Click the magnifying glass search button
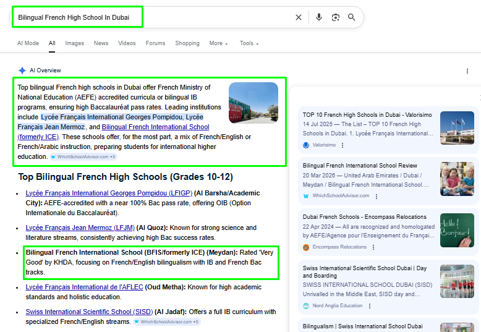The width and height of the screenshot is (481, 332). 352,17
